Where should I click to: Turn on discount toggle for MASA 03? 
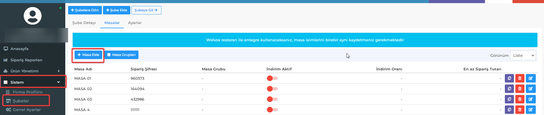click(272, 99)
